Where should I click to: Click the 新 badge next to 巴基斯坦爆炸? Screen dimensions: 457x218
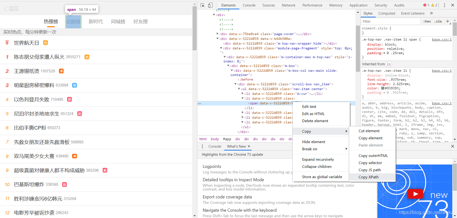tap(65, 184)
